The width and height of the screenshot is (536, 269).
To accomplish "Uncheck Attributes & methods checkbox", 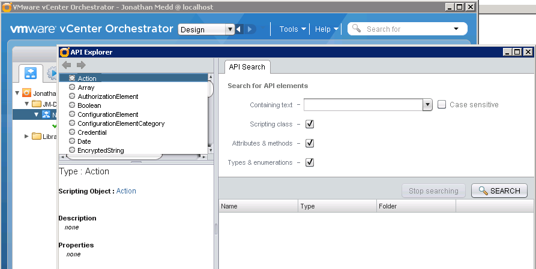I will pos(310,143).
